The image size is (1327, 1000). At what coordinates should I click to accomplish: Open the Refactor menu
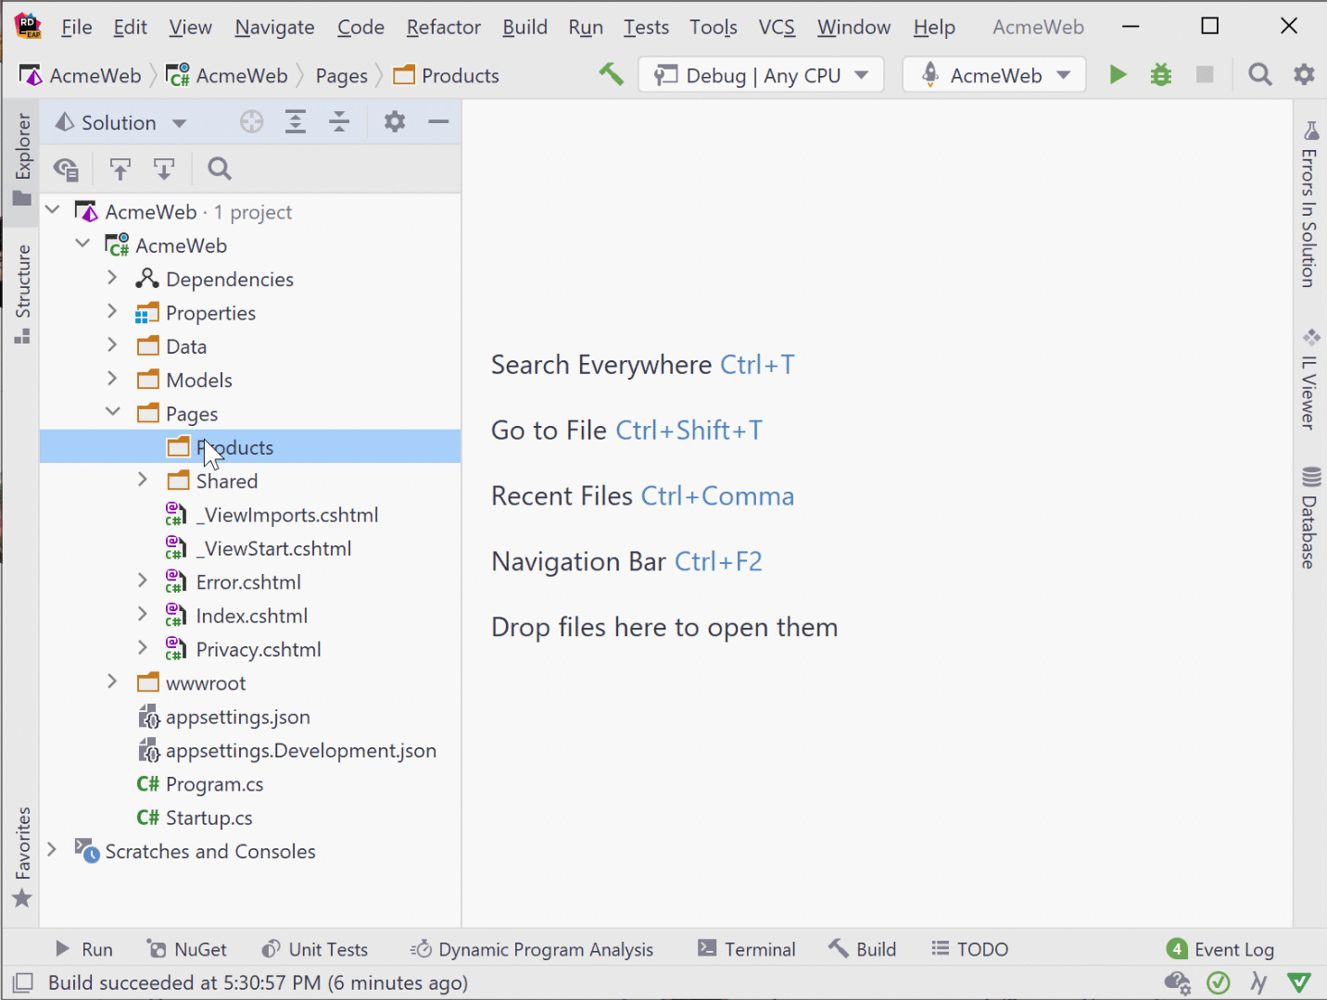click(443, 27)
